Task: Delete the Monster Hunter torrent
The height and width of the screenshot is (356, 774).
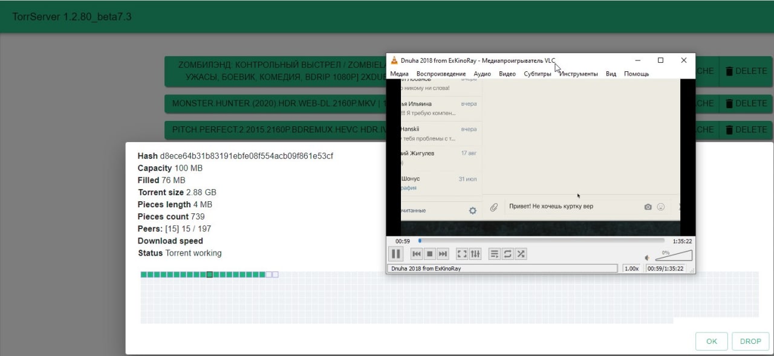Action: (746, 103)
